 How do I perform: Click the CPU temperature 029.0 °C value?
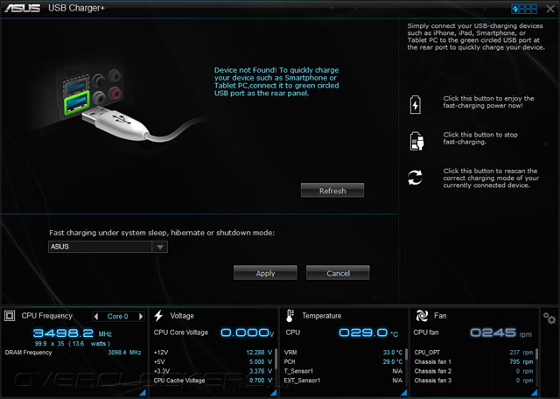tap(368, 332)
